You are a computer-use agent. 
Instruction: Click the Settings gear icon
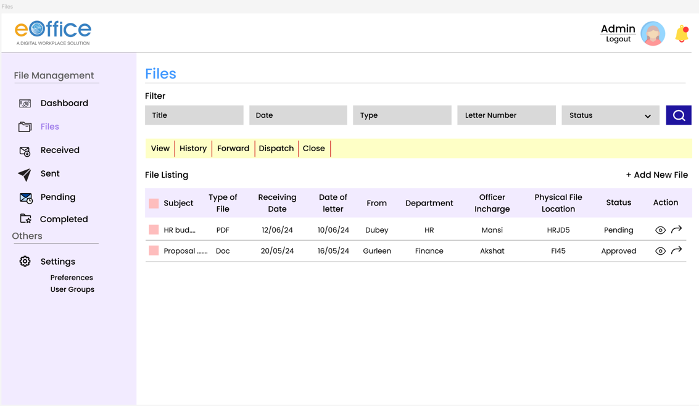(x=25, y=262)
